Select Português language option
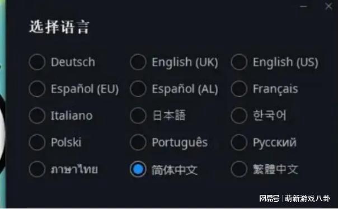338x209 pixels. tap(138, 142)
